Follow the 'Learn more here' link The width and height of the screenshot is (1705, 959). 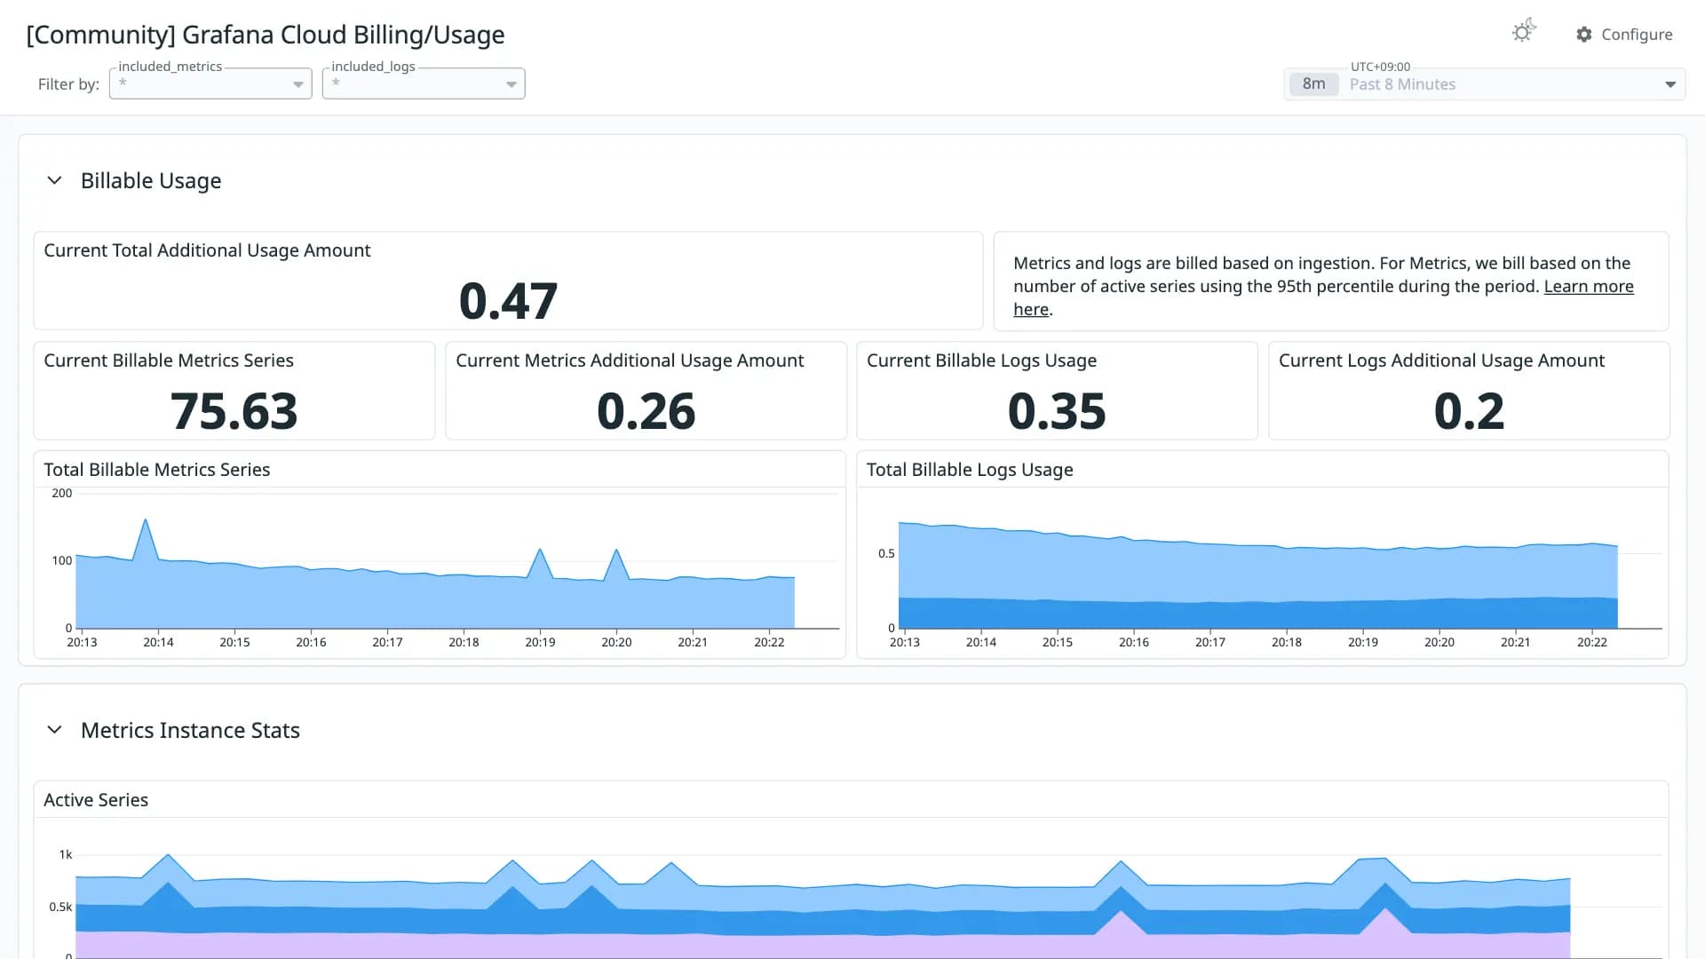pos(1589,287)
